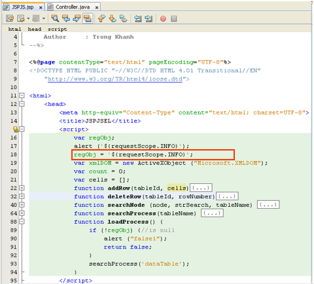Click the {...} placeholder after searchNode

click(x=268, y=205)
